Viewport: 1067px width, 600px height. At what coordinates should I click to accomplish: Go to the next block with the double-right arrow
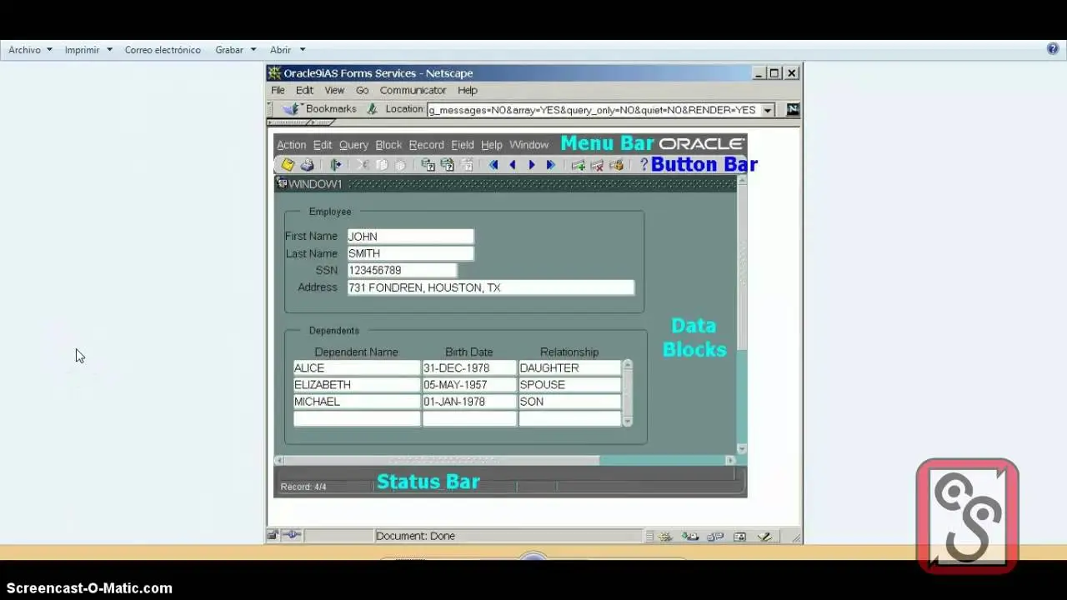click(x=551, y=165)
